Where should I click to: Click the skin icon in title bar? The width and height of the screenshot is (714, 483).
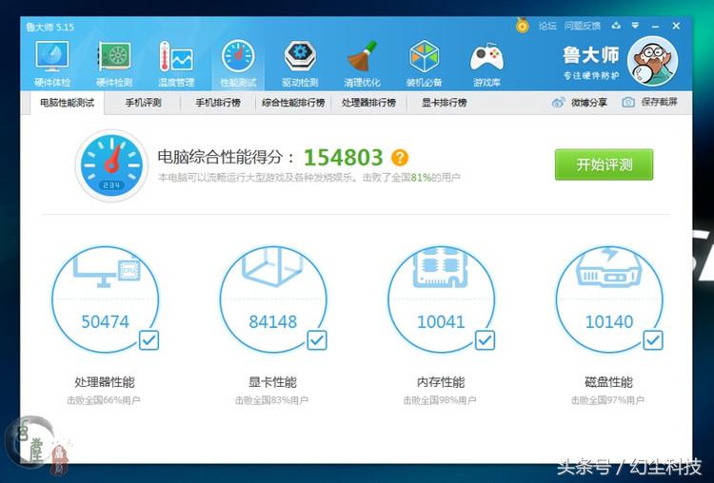(x=616, y=26)
